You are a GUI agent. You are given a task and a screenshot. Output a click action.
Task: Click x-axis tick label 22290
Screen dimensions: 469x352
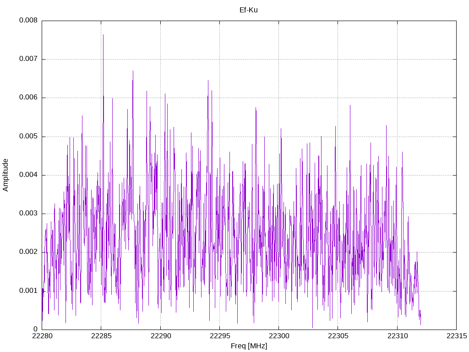point(160,336)
